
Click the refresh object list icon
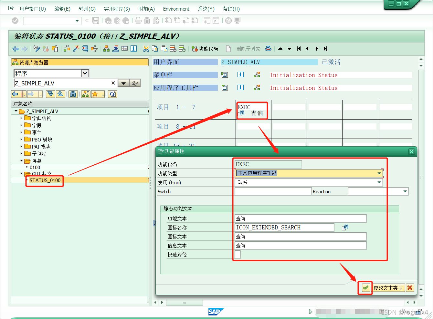coord(112,94)
